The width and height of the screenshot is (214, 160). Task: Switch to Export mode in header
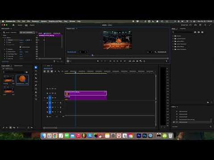click(x=32, y=25)
